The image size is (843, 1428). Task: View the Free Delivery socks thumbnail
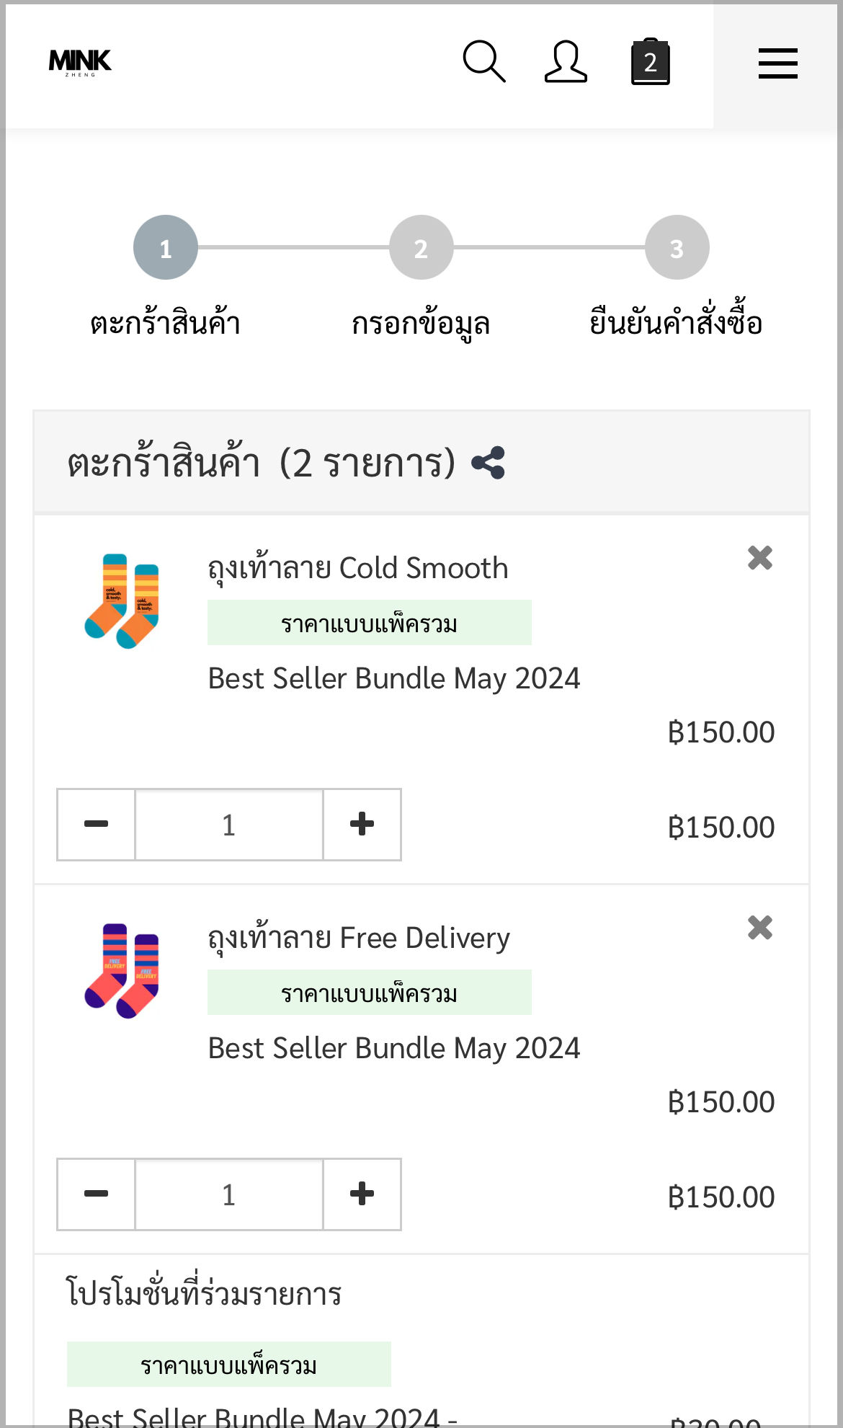[x=122, y=971]
